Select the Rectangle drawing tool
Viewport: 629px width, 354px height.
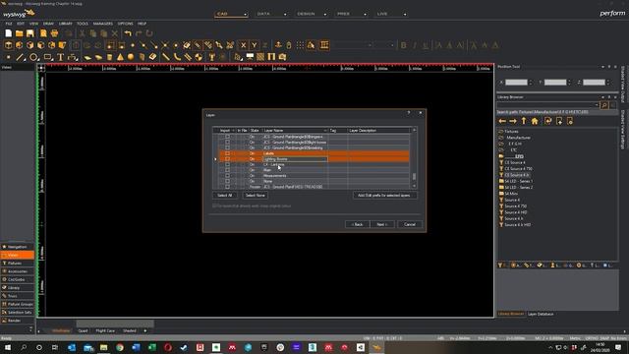(48, 57)
